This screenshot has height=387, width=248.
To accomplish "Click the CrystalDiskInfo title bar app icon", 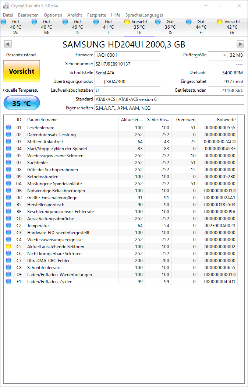I will [x=6, y=6].
